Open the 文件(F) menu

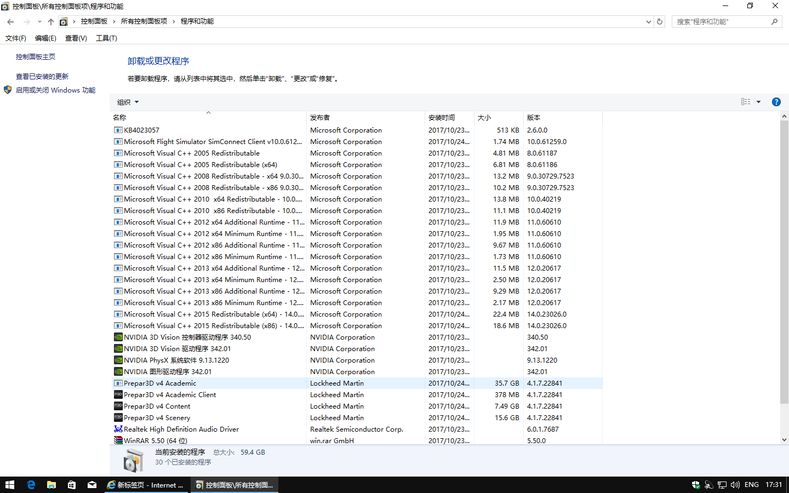pos(15,38)
